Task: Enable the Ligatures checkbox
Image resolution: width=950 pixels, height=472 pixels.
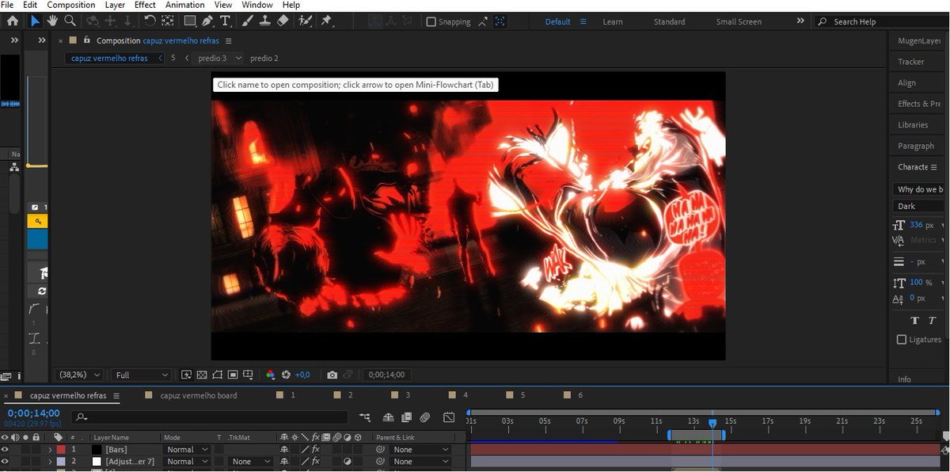Action: tap(902, 339)
